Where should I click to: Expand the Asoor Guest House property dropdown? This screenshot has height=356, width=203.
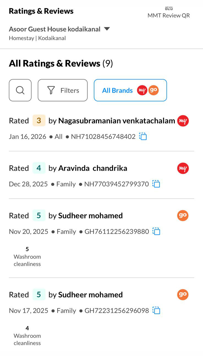pos(107,29)
